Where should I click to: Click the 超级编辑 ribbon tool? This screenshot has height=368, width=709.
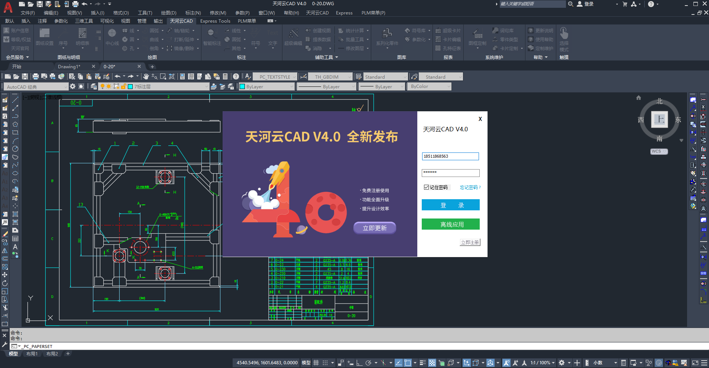pos(293,37)
